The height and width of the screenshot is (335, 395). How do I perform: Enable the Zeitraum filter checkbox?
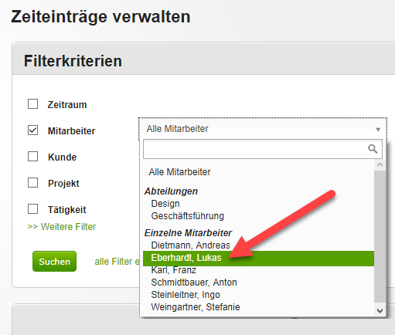pyautogui.click(x=32, y=104)
